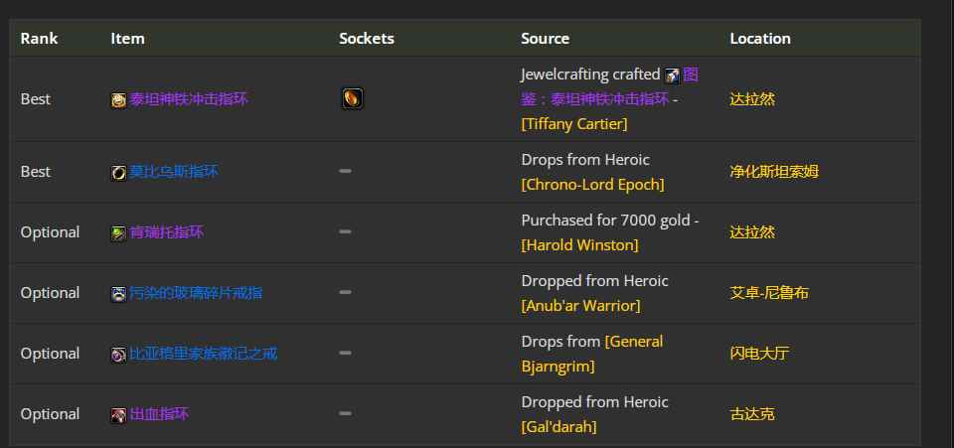The width and height of the screenshot is (954, 448).
Task: Click the 污染的玻璃碎片戒指 item icon
Action: (x=118, y=294)
